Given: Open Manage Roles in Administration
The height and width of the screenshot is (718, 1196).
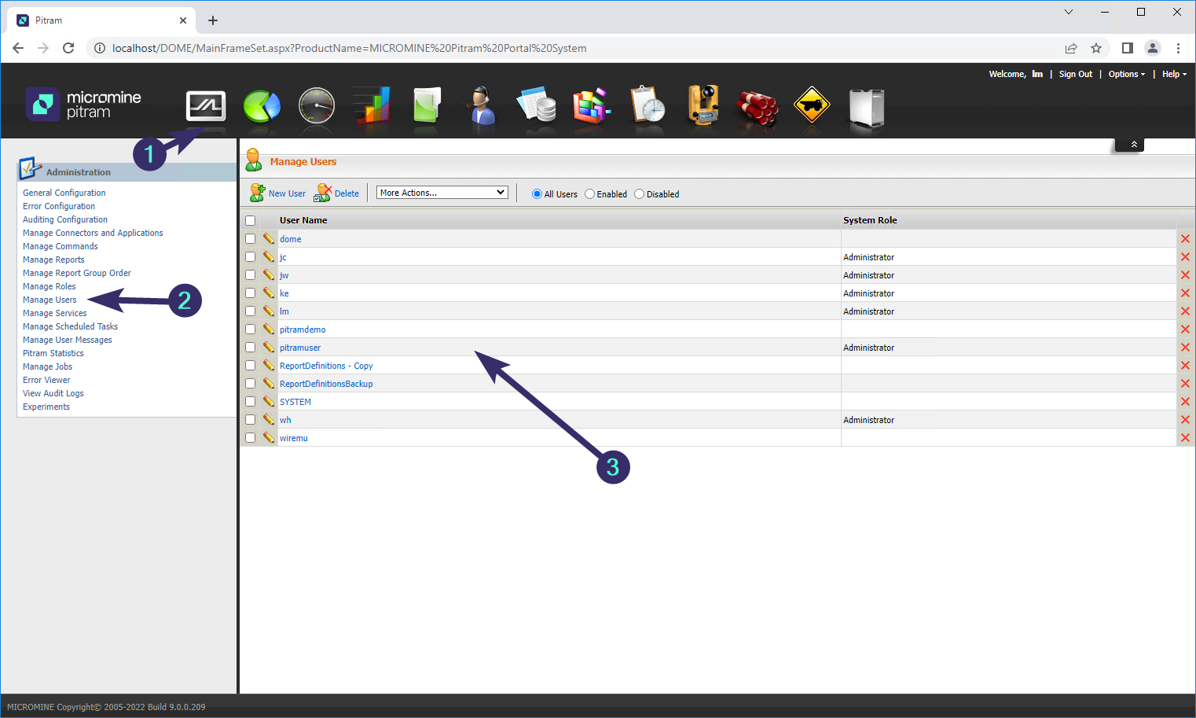Looking at the screenshot, I should [x=49, y=285].
